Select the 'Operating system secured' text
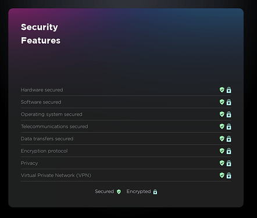 click(52, 115)
